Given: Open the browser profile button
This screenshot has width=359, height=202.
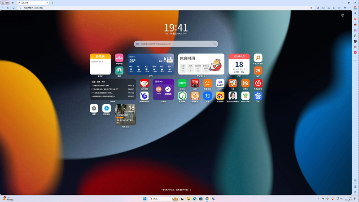Looking at the screenshot, I should [5, 3].
